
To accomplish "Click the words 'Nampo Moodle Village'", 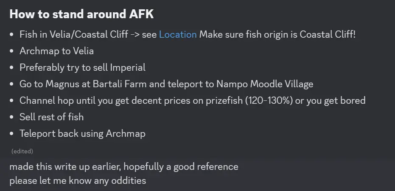I will click(x=265, y=84).
